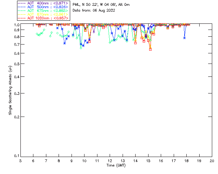Click the 7 x-axis hour label
This screenshot has height=174, width=218.
[x=46, y=161]
